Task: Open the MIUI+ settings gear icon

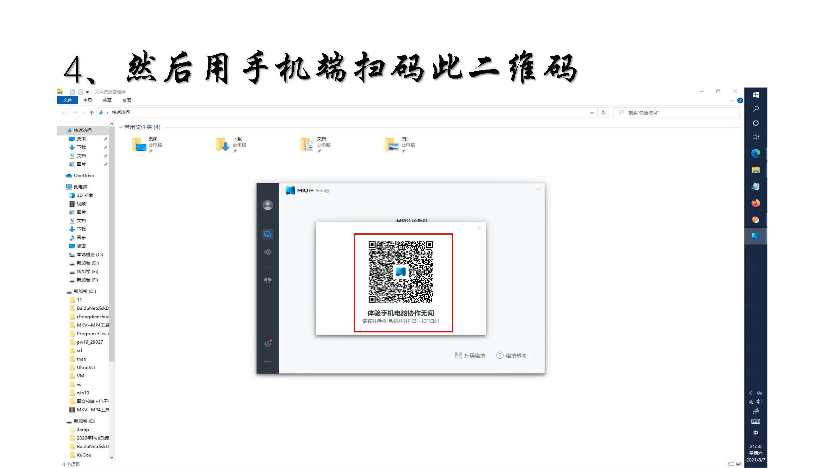Action: click(x=267, y=344)
